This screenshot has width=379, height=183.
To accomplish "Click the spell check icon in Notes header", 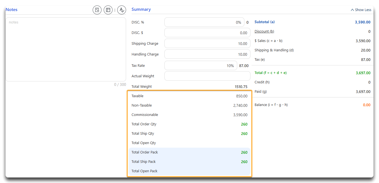I will (122, 10).
